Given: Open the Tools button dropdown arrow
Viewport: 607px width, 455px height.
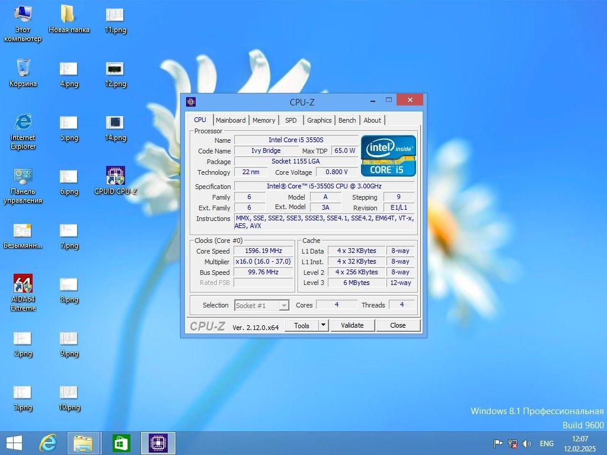Looking at the screenshot, I should (x=324, y=325).
